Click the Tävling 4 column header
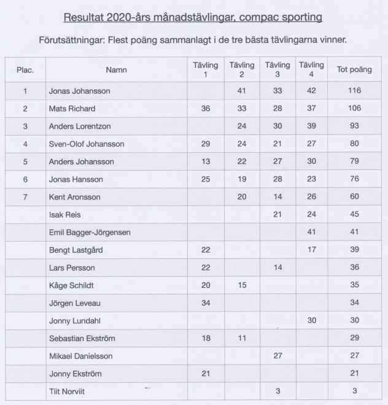This screenshot has height=405, width=388. 311,69
